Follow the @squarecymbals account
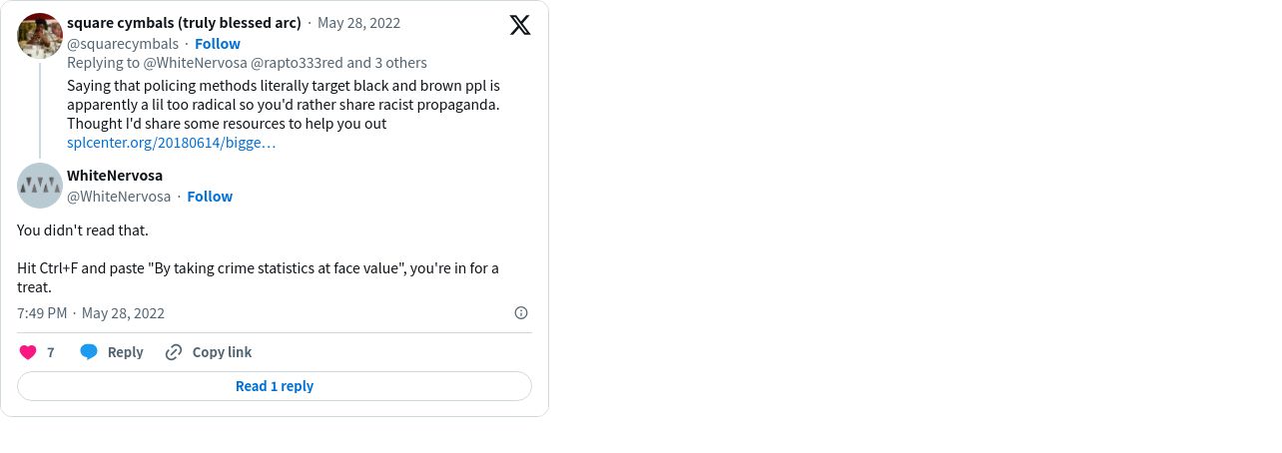1282x453 pixels. (x=218, y=44)
